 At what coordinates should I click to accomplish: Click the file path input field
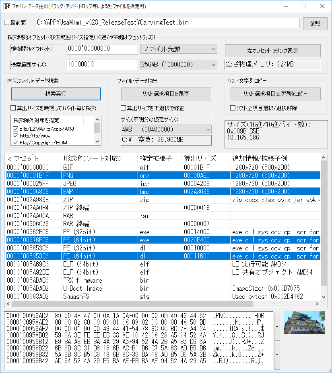(167, 23)
